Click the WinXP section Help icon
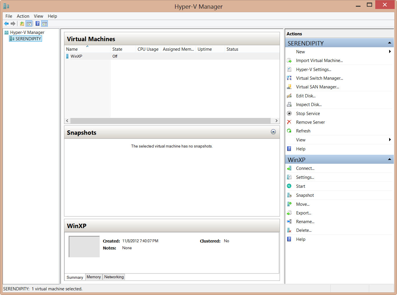 [289, 239]
